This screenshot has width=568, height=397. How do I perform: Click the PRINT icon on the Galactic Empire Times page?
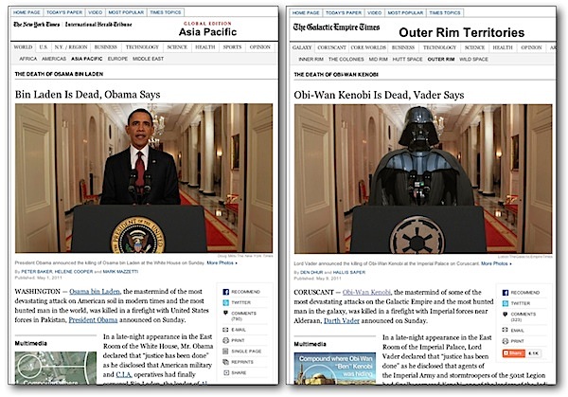pos(506,341)
